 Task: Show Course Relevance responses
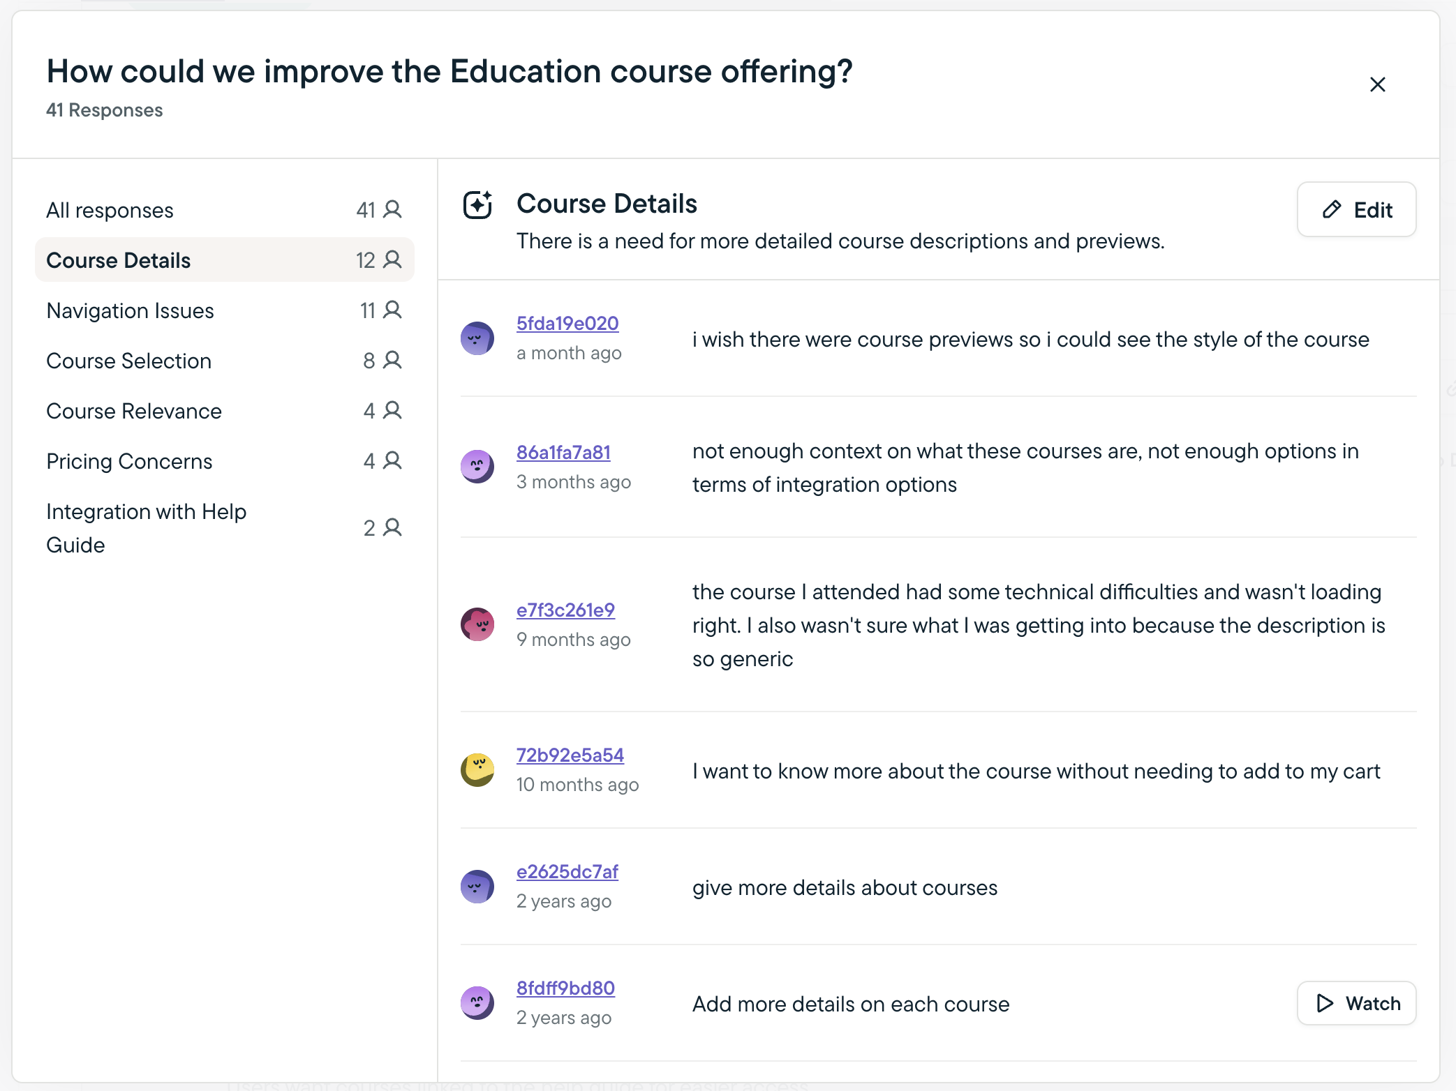pyautogui.click(x=223, y=411)
